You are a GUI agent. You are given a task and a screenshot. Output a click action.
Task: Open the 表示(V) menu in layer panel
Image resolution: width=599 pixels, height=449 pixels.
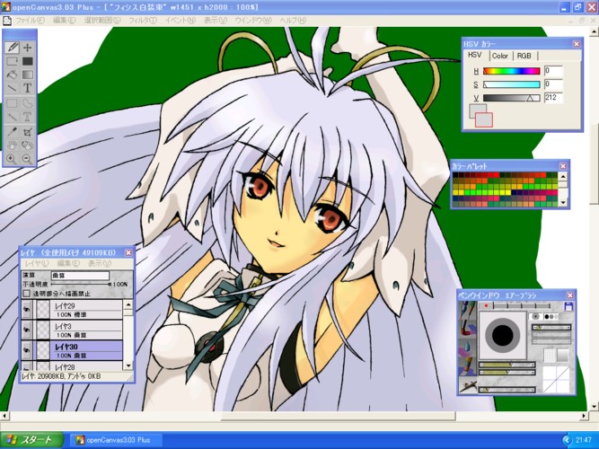pyautogui.click(x=100, y=263)
